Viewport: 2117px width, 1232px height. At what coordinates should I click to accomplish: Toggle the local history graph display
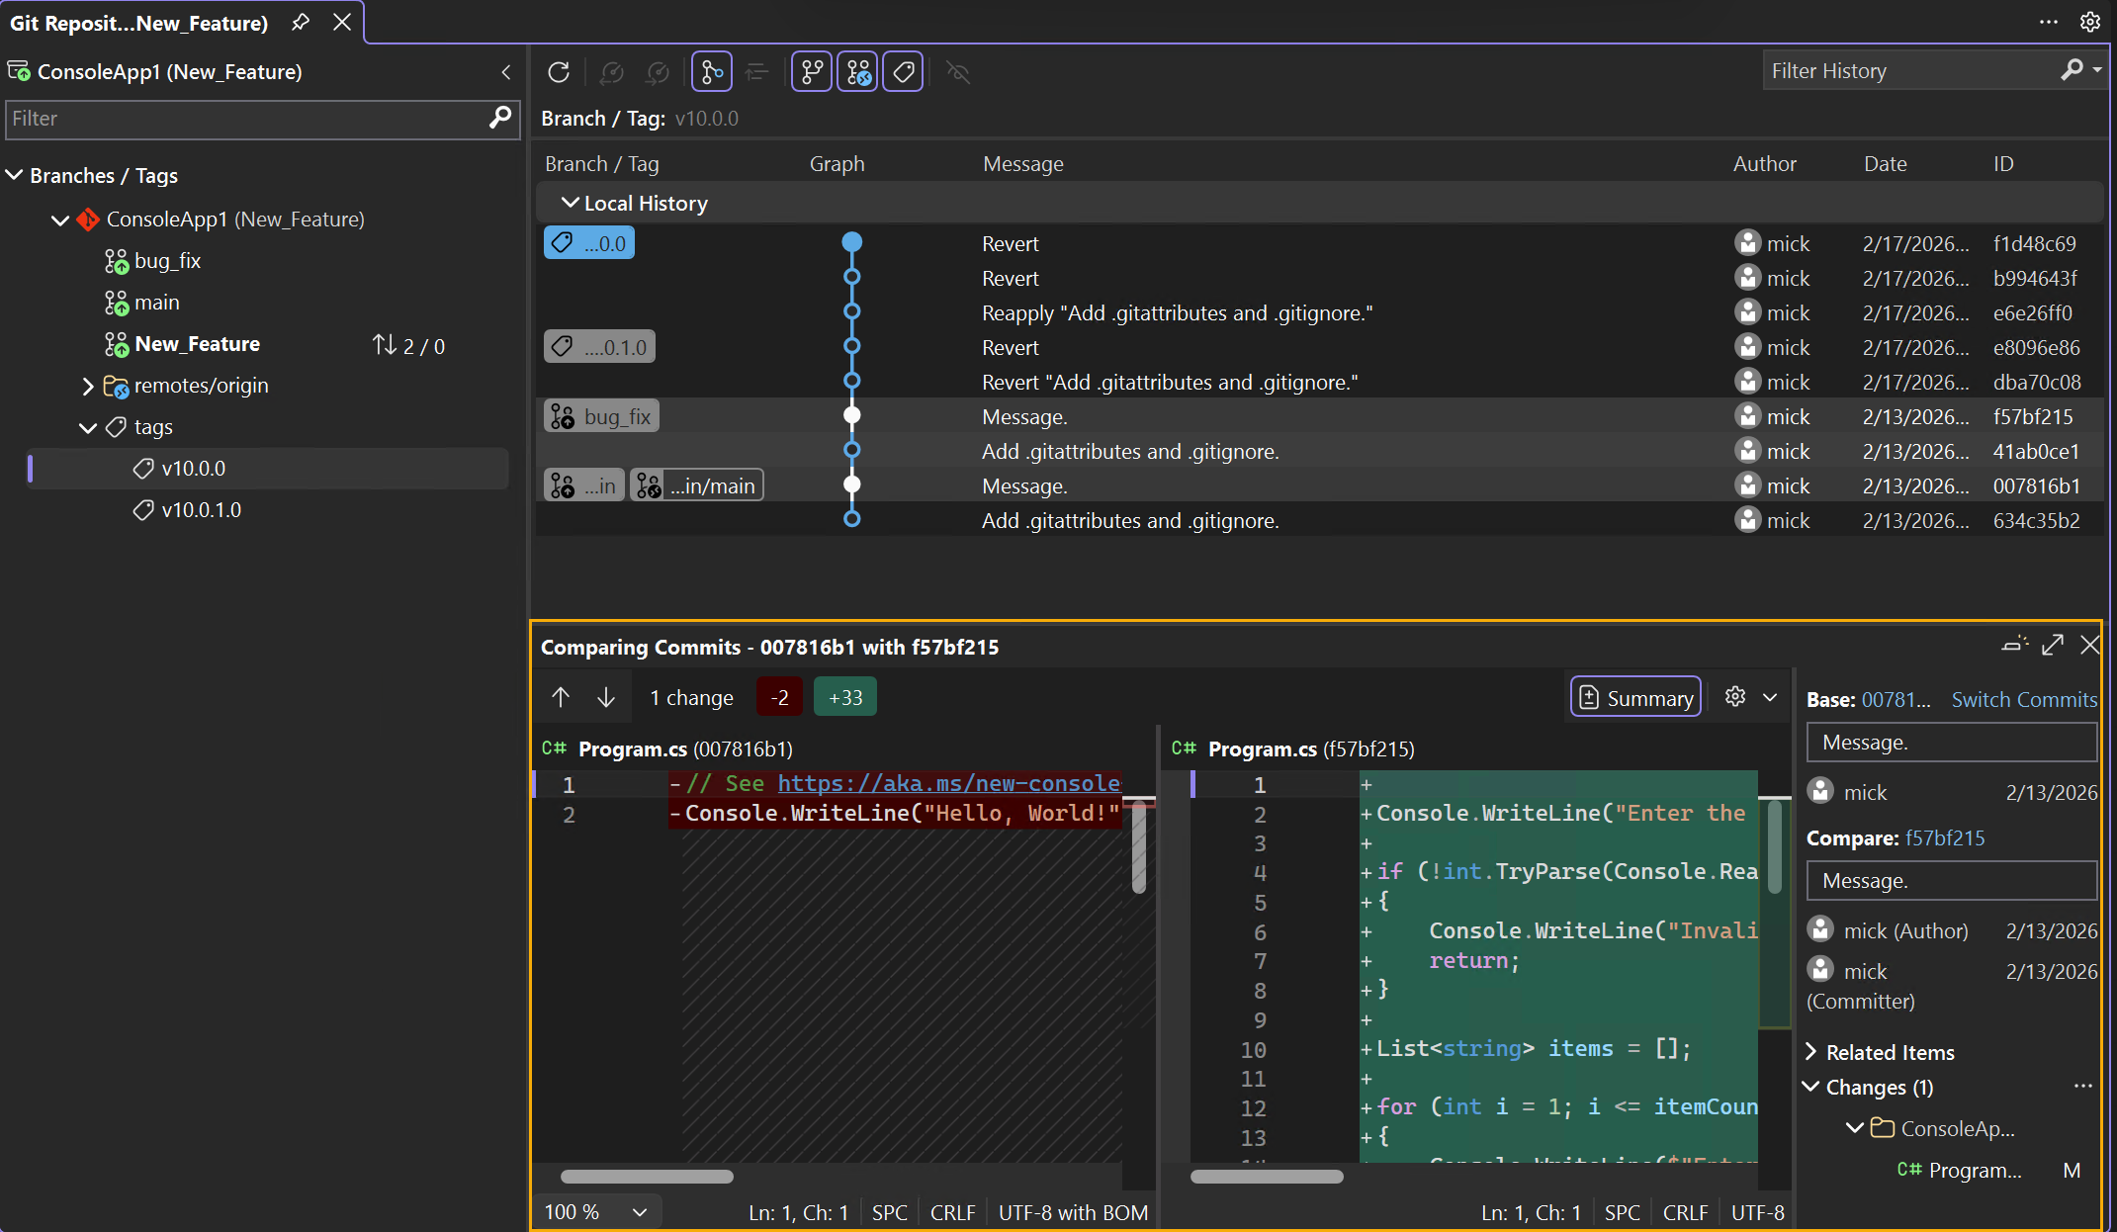click(712, 71)
